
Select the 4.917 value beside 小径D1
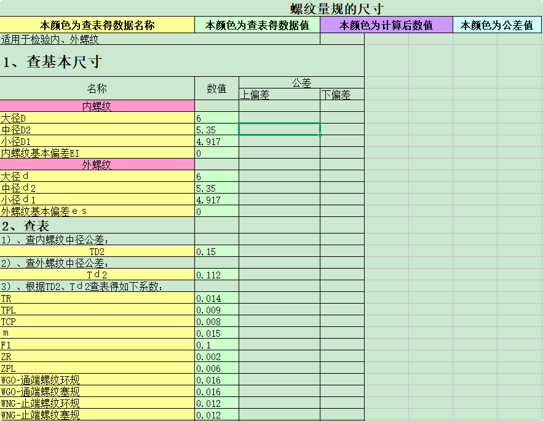216,141
